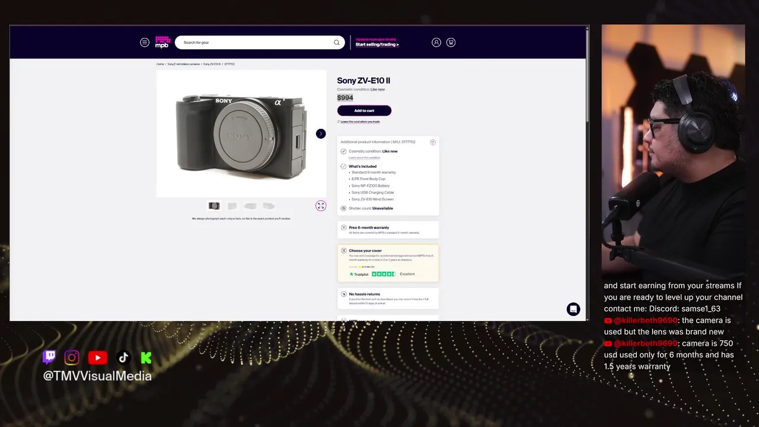Click the Free 6-month warranty heading

(369, 228)
